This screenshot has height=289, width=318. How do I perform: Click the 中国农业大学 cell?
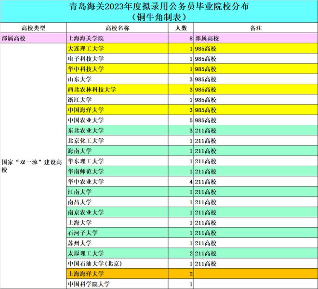click(117, 120)
